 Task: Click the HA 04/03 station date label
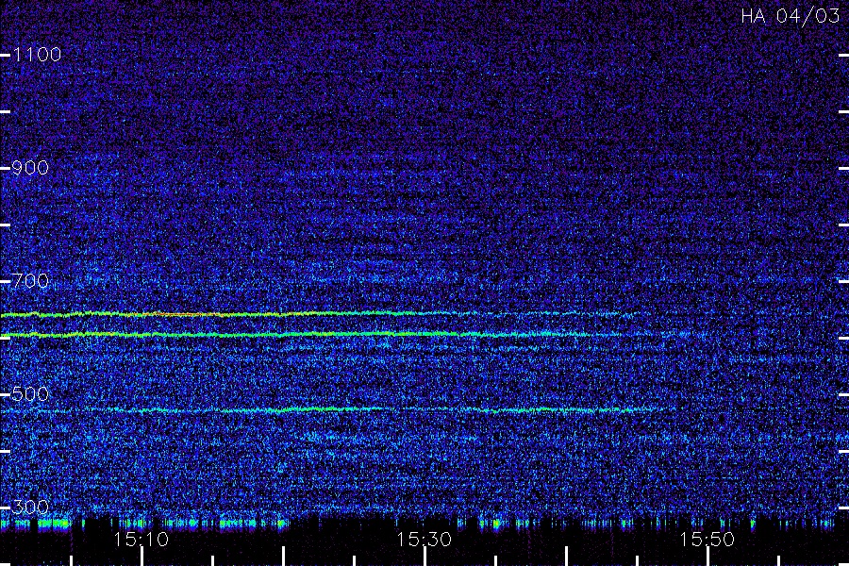click(790, 16)
